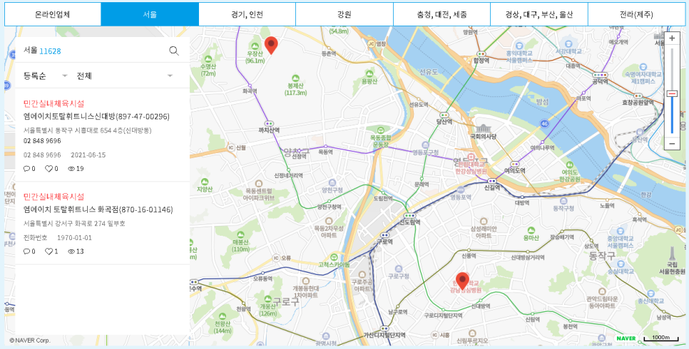689x349 pixels.
Task: Select the 서울 region tab
Action: point(150,14)
